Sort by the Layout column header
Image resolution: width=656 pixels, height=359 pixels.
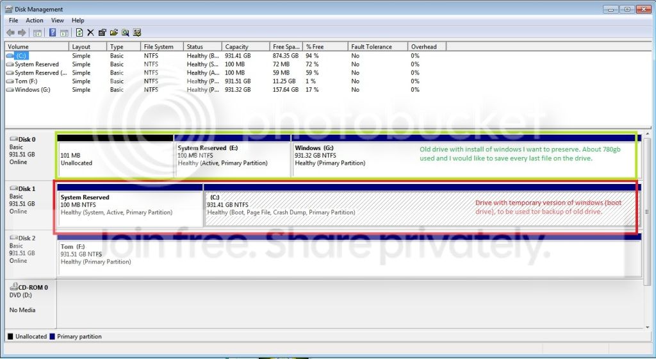(87, 46)
